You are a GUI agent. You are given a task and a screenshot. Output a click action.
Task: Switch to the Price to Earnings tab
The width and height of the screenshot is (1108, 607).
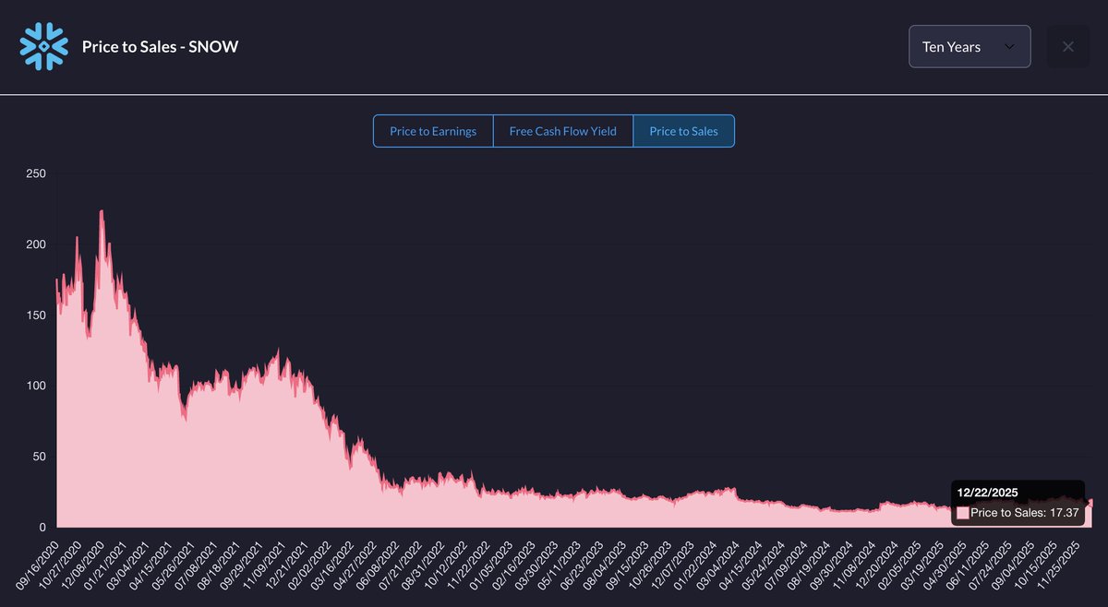click(x=433, y=131)
